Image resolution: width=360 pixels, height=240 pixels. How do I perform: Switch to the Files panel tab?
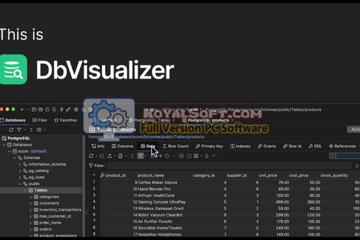point(39,120)
